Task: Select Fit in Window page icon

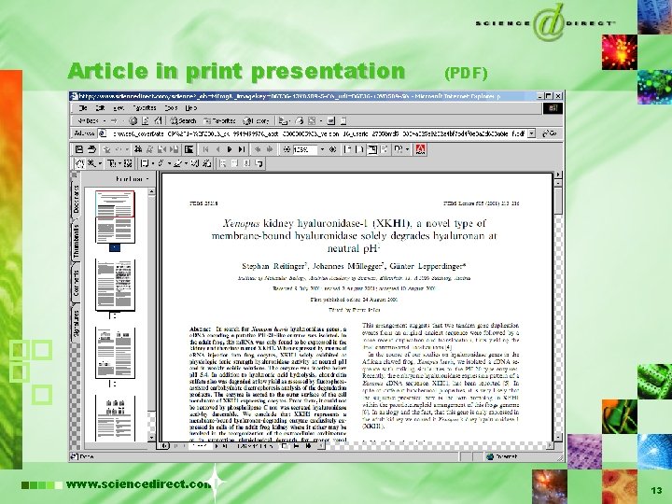Action: pos(360,149)
